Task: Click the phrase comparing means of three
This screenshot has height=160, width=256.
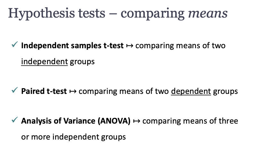Action: coord(190,121)
